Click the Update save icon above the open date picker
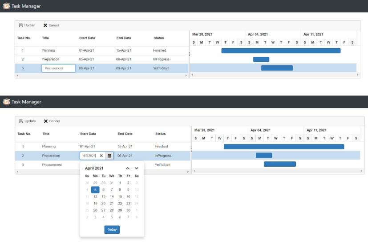This screenshot has height=244, width=368. click(x=21, y=121)
